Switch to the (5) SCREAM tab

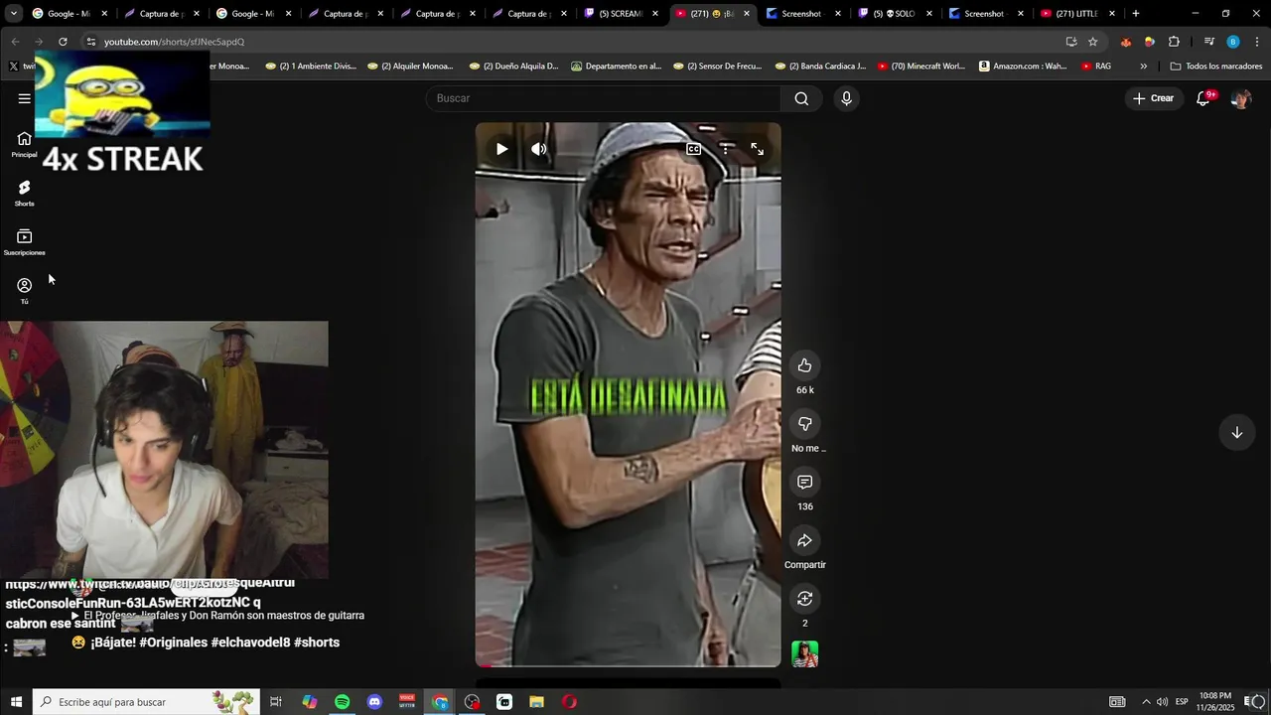pyautogui.click(x=621, y=14)
